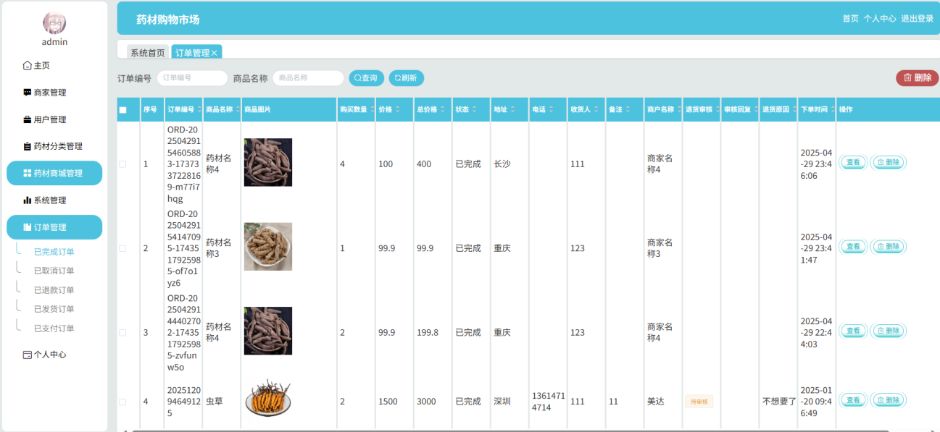Click 删除 for order row 3

coord(888,331)
